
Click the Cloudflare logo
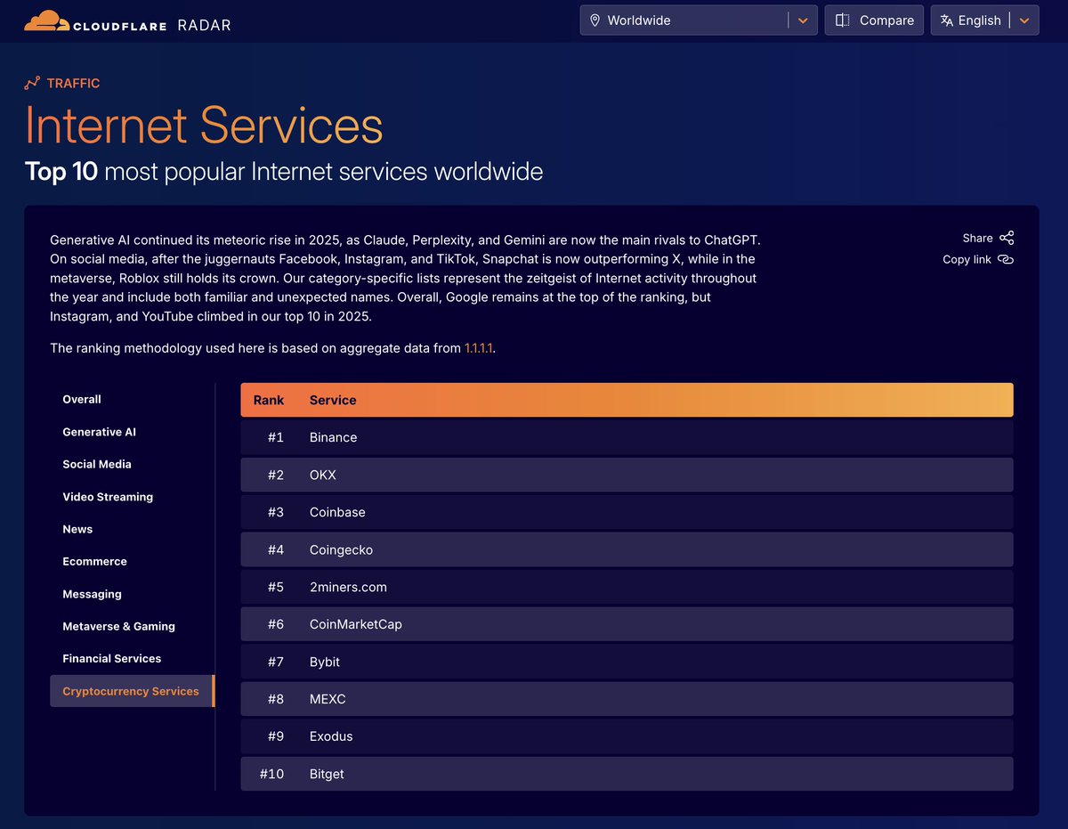[x=46, y=20]
